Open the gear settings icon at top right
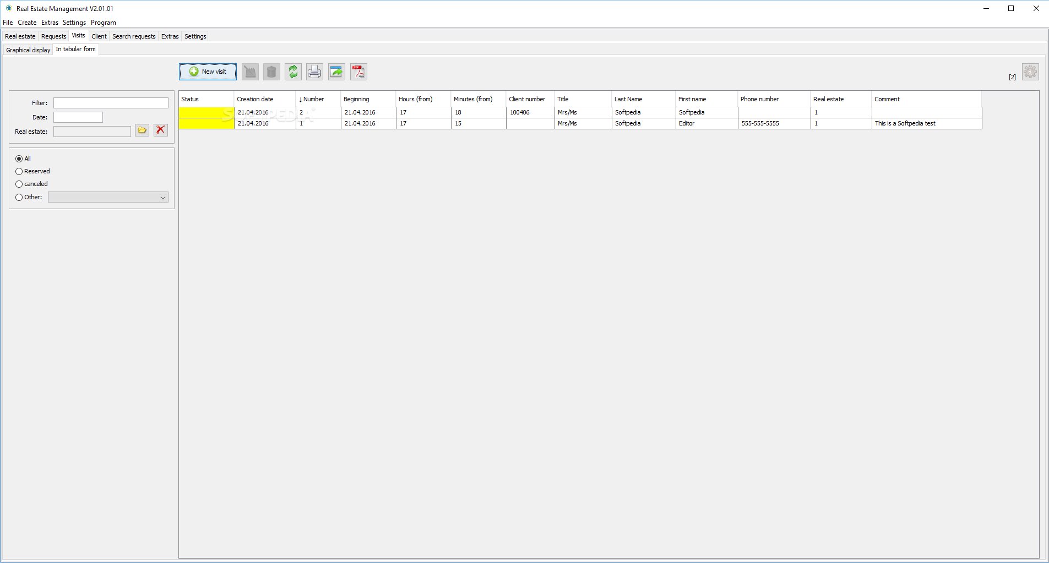The height and width of the screenshot is (563, 1049). click(1030, 72)
